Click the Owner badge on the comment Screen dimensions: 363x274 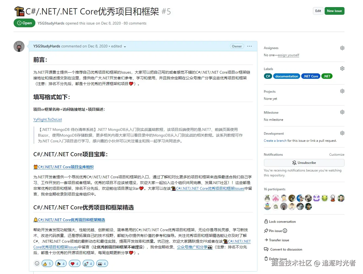[x=237, y=46]
